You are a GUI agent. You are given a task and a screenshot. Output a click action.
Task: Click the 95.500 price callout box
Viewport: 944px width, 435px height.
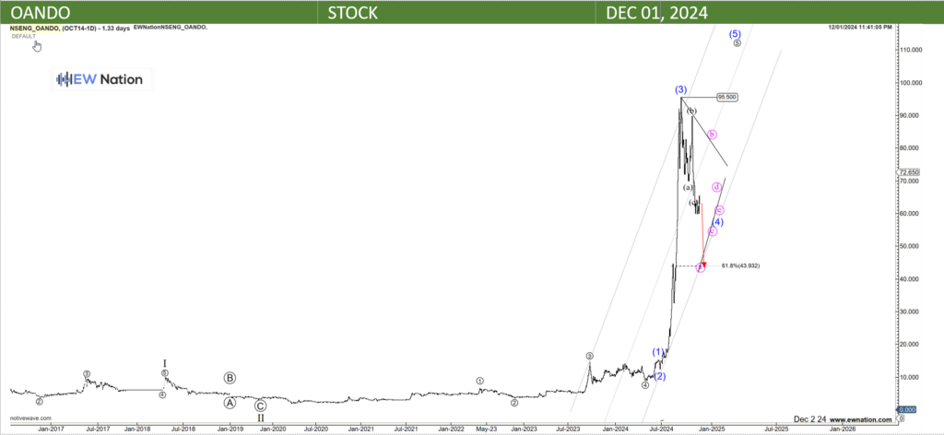tap(726, 98)
